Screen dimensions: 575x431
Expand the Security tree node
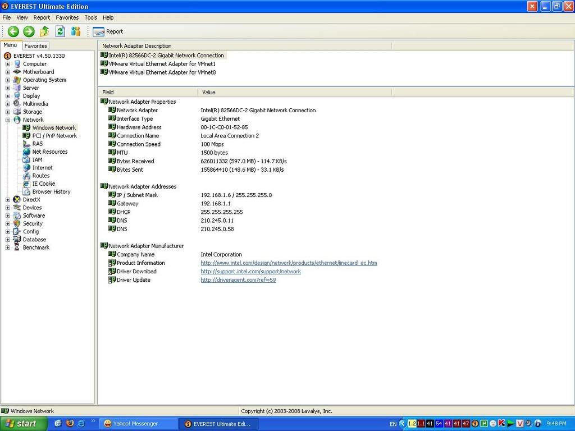pos(8,223)
